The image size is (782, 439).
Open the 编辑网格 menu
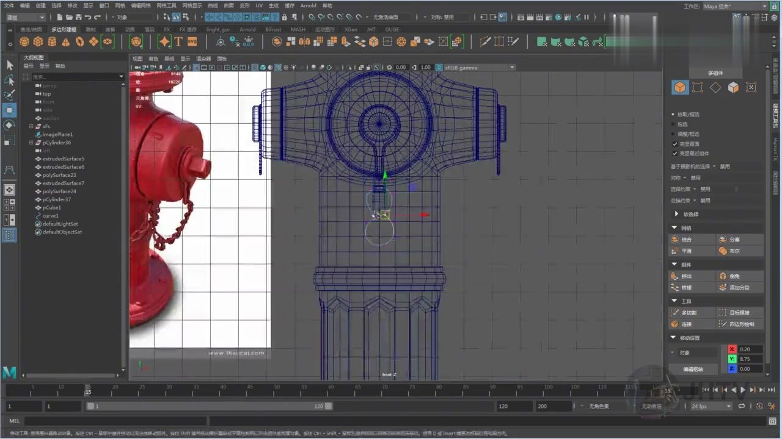[x=141, y=5]
